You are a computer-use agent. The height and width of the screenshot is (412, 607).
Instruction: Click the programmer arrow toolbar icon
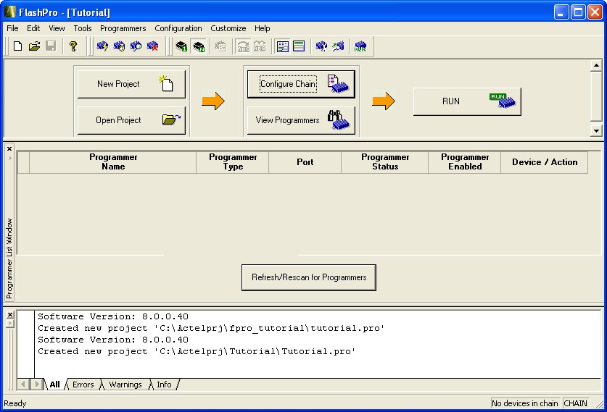coord(338,46)
